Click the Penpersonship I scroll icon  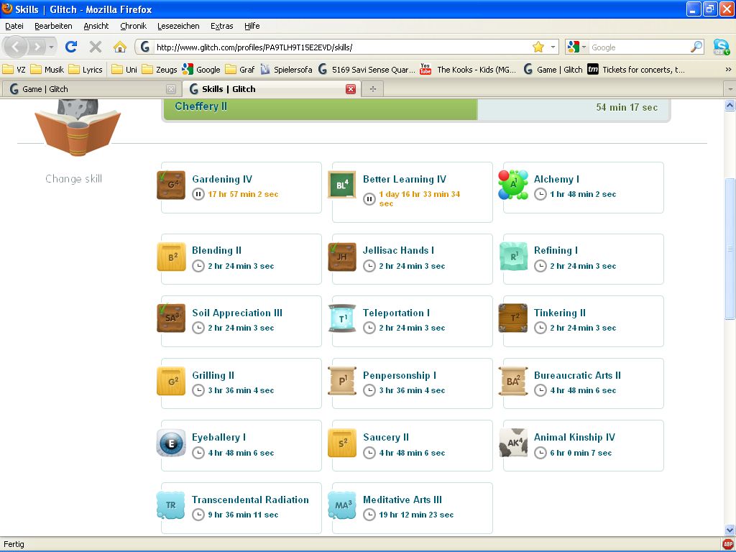point(341,381)
